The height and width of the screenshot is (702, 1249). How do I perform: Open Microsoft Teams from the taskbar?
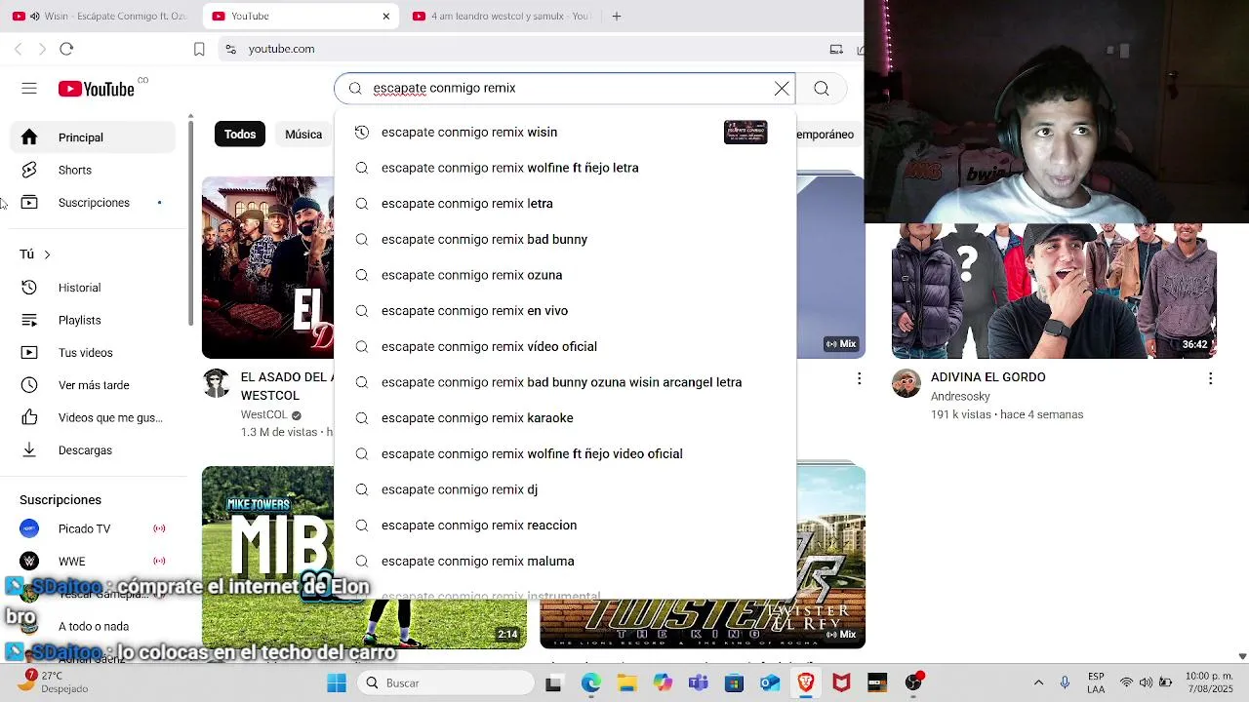point(698,682)
